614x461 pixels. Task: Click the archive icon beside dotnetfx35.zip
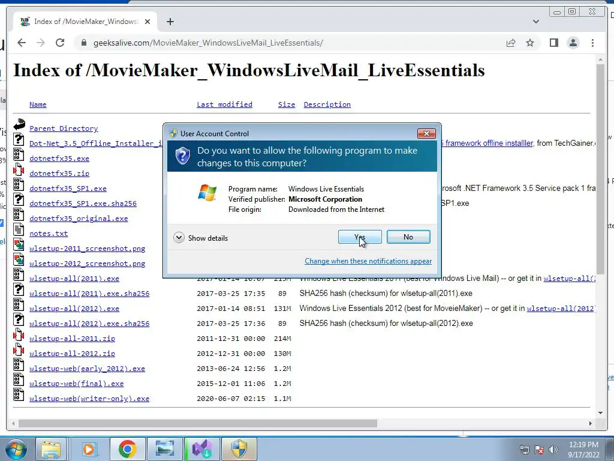[19, 169]
